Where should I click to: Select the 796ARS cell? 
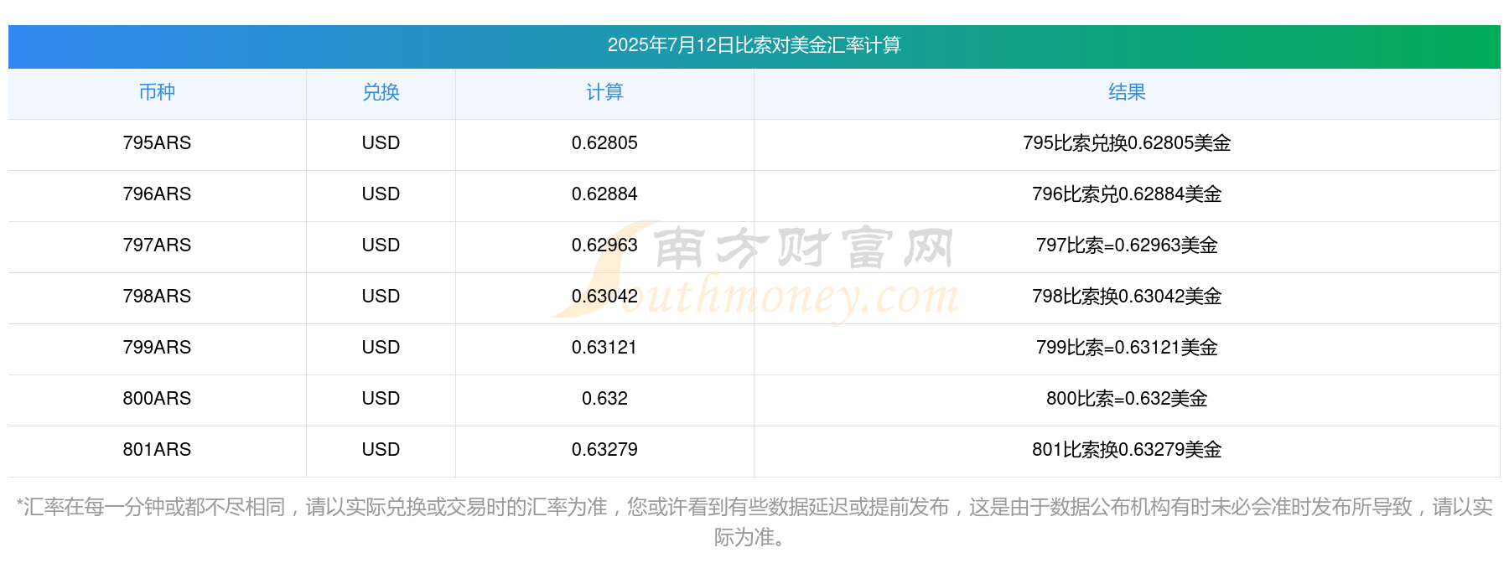point(157,194)
